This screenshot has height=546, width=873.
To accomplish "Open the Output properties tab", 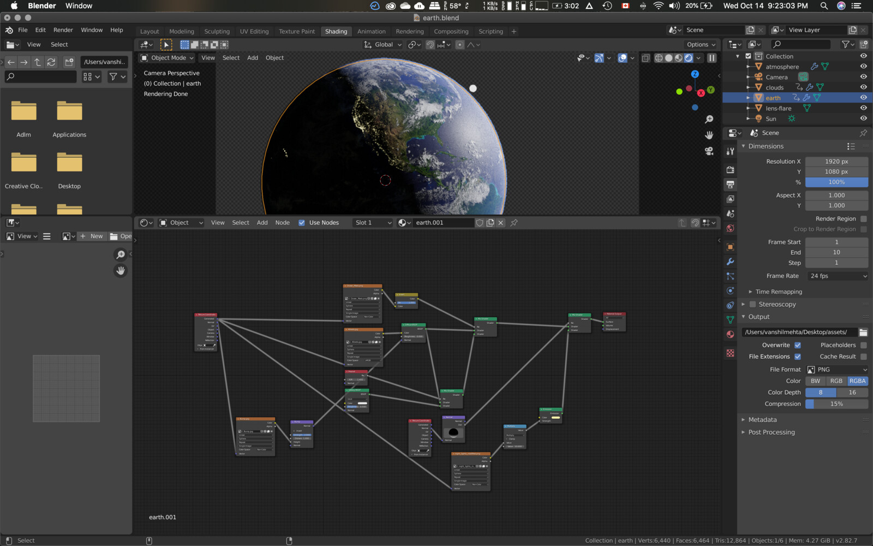I will (730, 185).
